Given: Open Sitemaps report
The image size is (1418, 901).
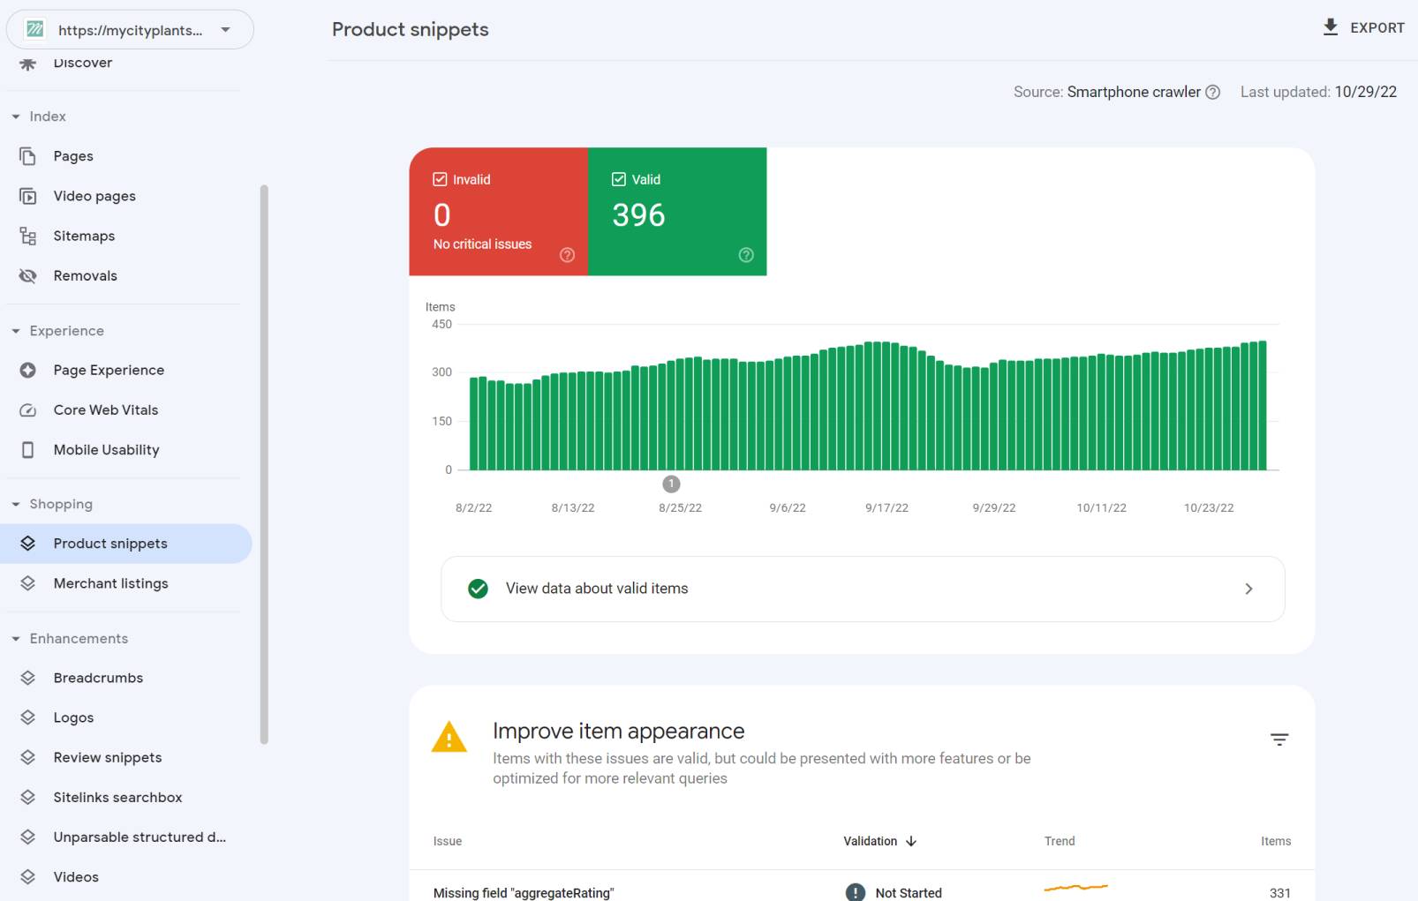Looking at the screenshot, I should tap(84, 236).
